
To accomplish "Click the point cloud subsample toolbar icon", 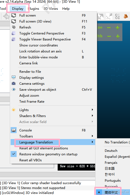I will tap(109, 16).
